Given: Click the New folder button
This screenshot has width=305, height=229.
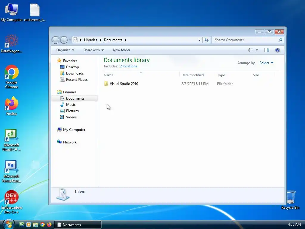Looking at the screenshot, I should pyautogui.click(x=122, y=50).
